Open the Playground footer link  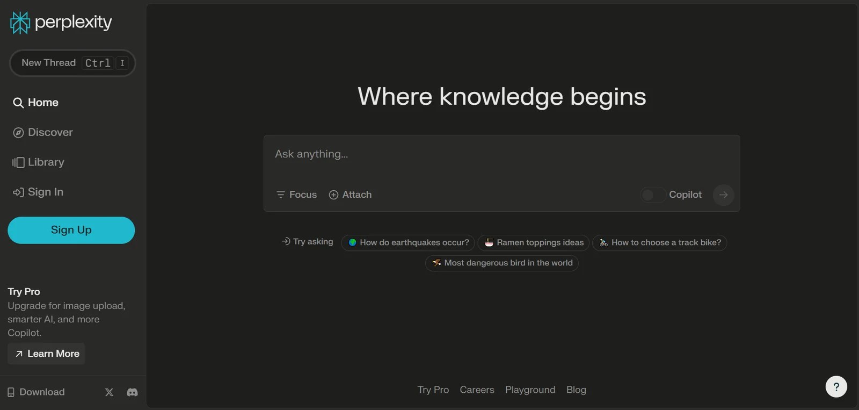tap(530, 390)
